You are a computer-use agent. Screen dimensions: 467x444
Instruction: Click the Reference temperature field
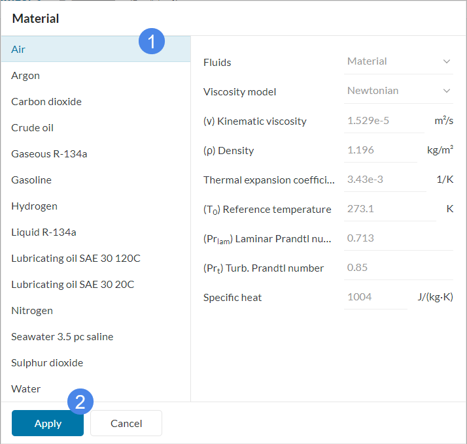390,209
